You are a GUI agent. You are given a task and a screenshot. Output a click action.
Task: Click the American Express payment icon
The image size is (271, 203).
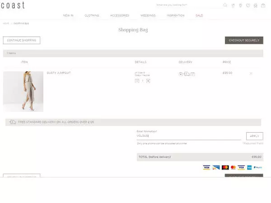coord(249,167)
